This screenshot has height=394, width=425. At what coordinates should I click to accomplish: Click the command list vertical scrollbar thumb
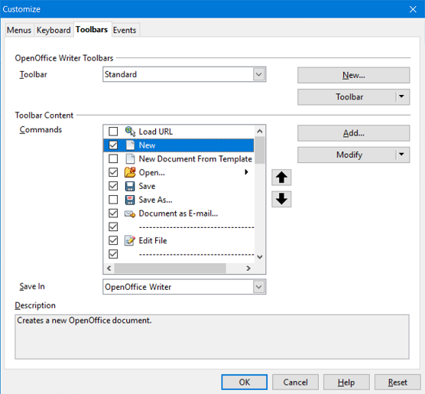coord(260,150)
